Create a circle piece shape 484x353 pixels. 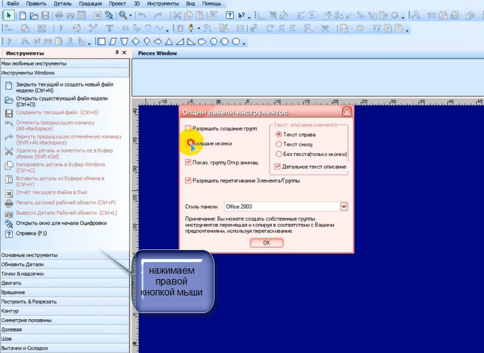click(x=236, y=41)
